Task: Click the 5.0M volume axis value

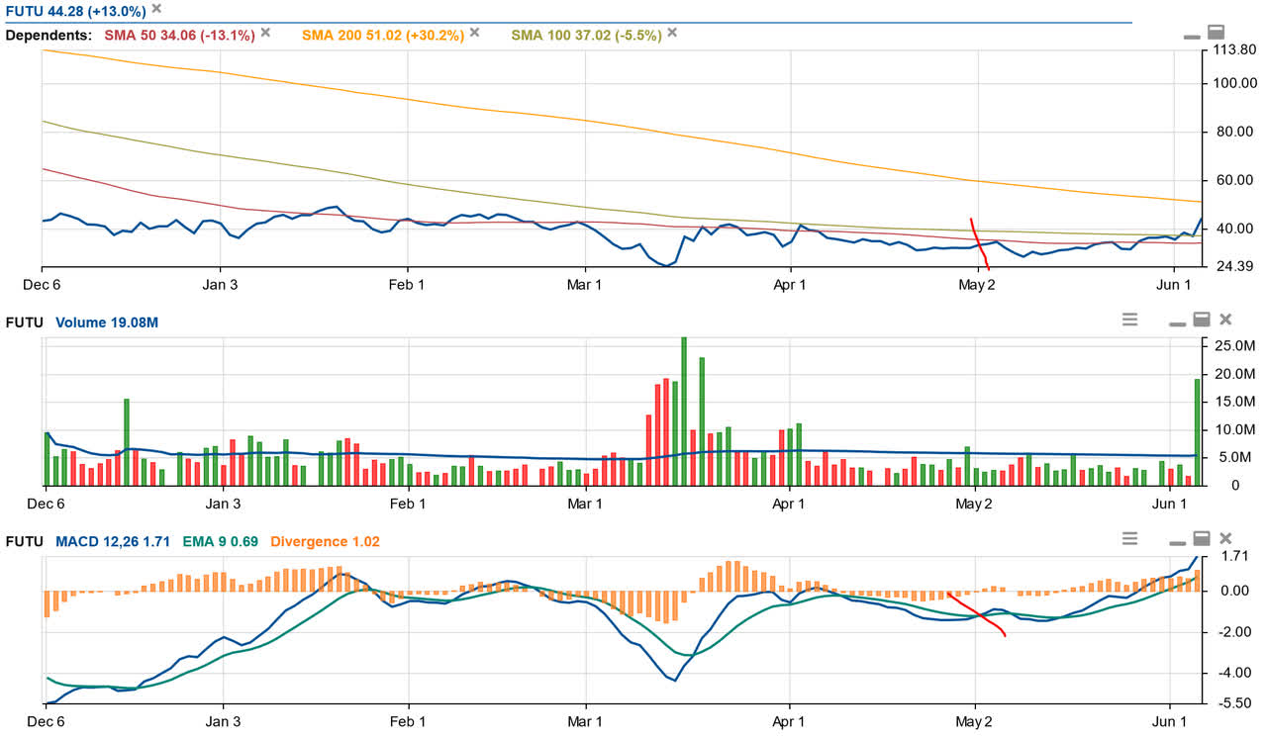Action: (x=1237, y=457)
